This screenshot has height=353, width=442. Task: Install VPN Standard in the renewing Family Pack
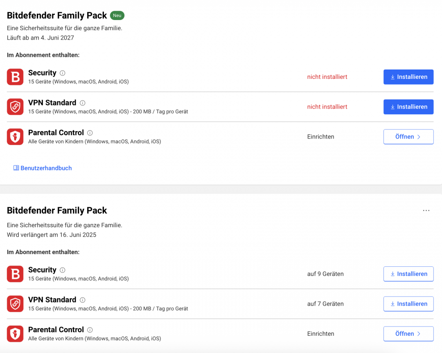[x=408, y=304]
